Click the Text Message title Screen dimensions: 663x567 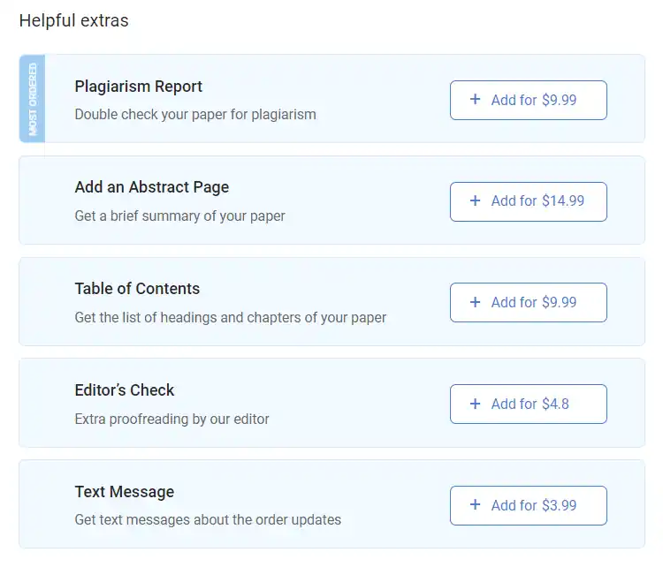[x=125, y=492]
